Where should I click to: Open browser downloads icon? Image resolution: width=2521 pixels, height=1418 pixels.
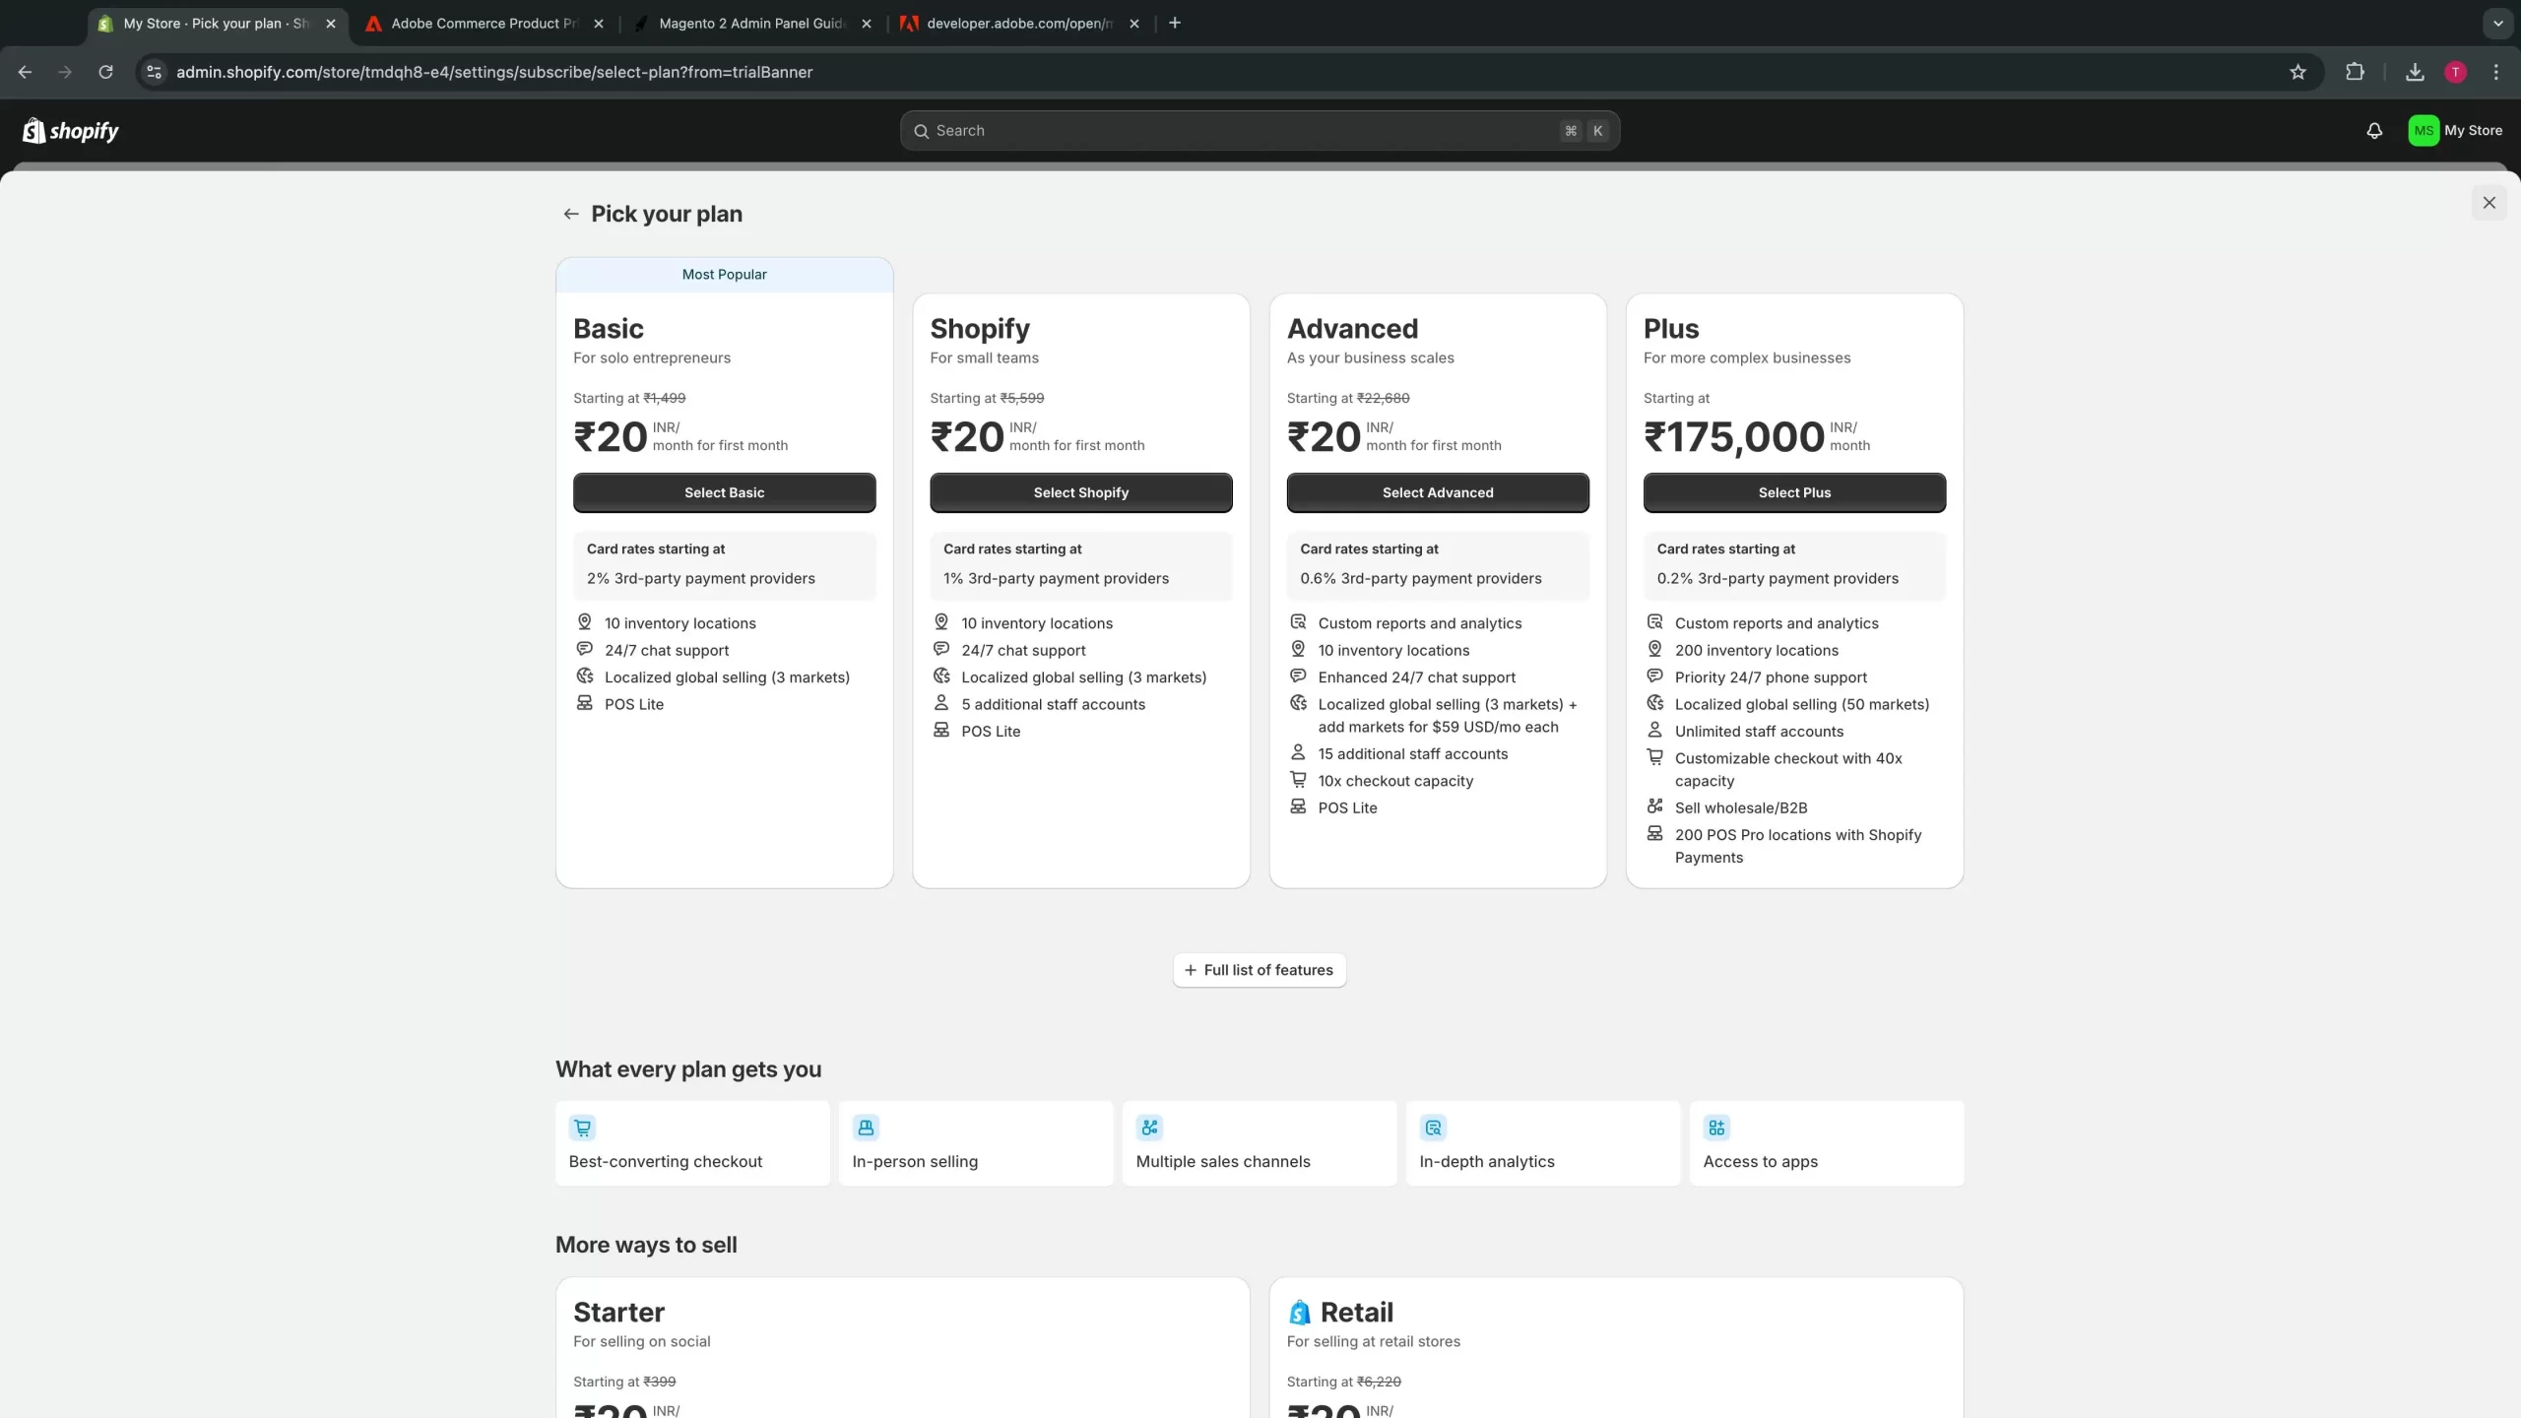[2415, 72]
